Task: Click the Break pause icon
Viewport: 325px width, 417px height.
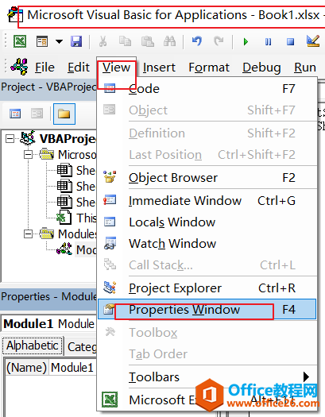Action: (268, 42)
